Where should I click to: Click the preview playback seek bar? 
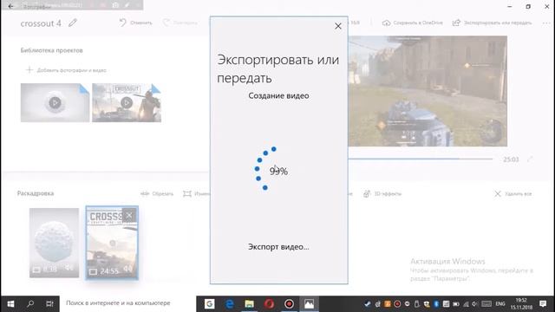420,159
